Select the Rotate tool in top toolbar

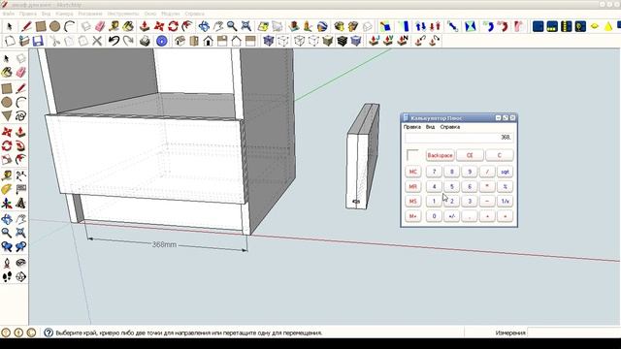[173, 26]
